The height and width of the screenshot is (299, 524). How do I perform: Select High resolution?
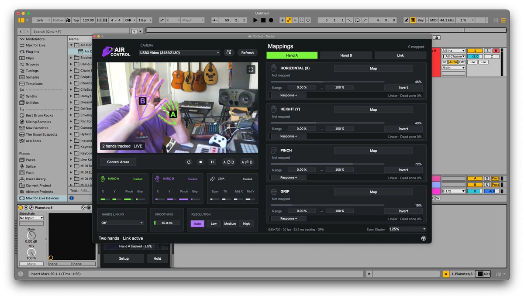(246, 224)
